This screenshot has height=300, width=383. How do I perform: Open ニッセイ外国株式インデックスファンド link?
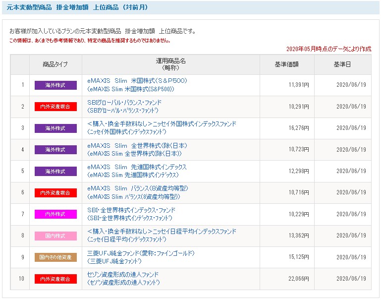[x=162, y=128]
